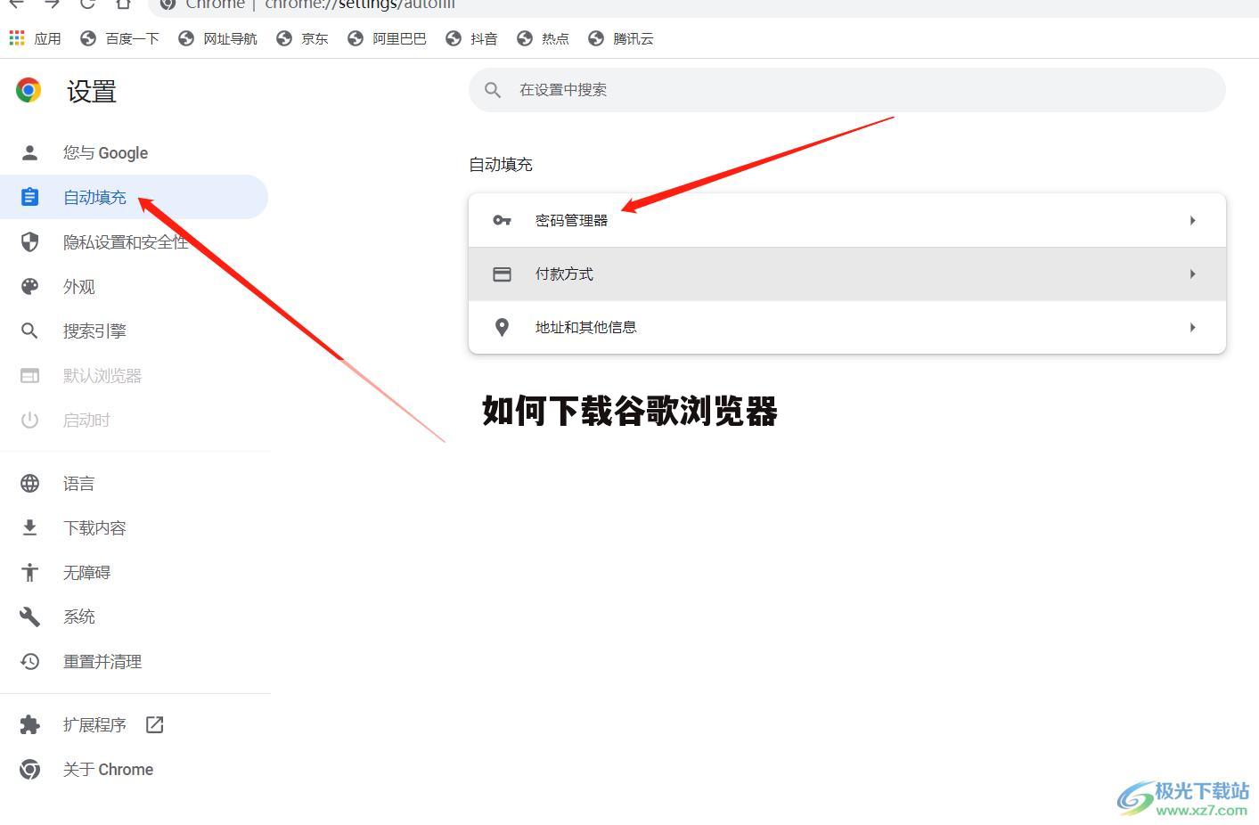
Task: Open the 阿里巴巴 bookmark
Action: coord(387,38)
